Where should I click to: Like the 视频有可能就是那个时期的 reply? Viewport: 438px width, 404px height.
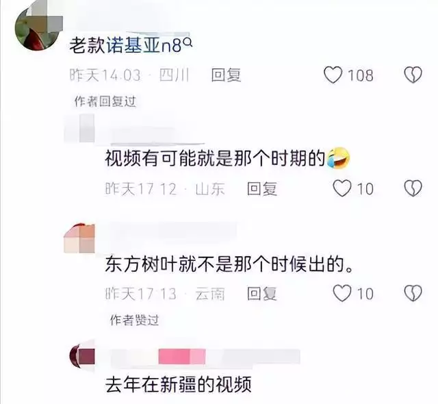(342, 188)
